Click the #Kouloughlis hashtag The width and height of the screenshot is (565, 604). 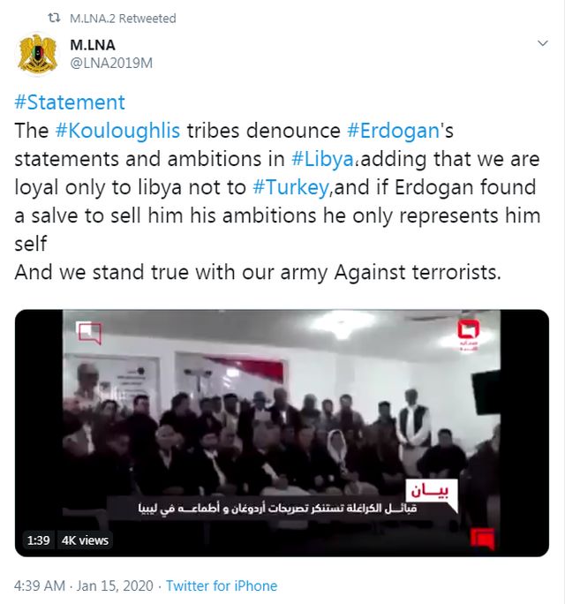pos(117,131)
